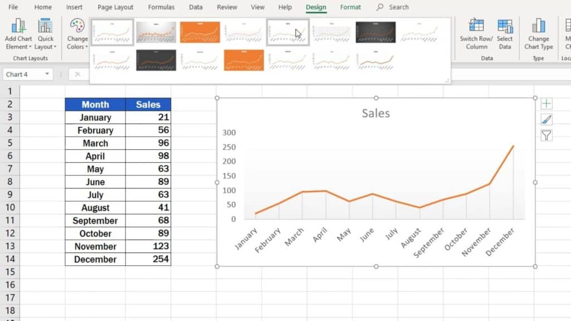Switch to the Home tab
The image size is (571, 321).
(x=43, y=7)
